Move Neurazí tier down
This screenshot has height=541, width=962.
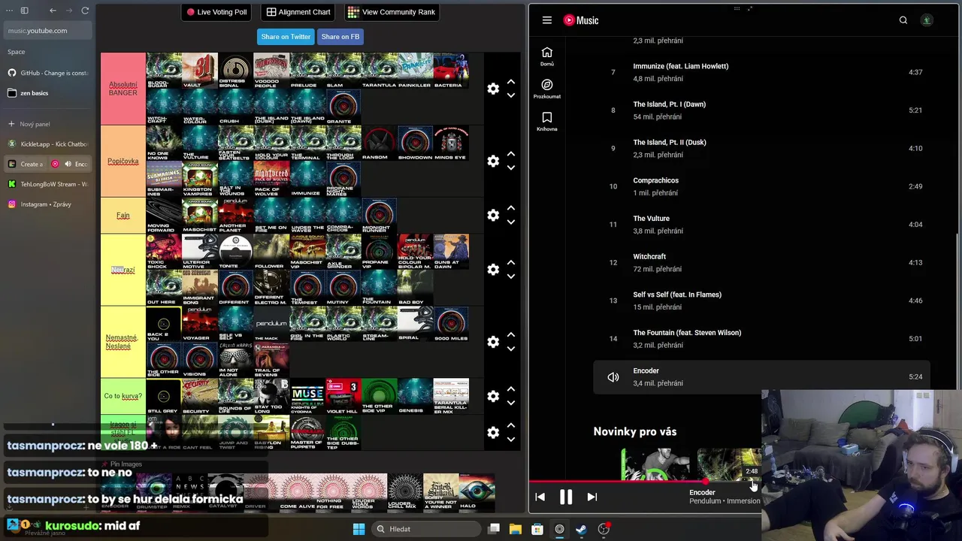511,276
